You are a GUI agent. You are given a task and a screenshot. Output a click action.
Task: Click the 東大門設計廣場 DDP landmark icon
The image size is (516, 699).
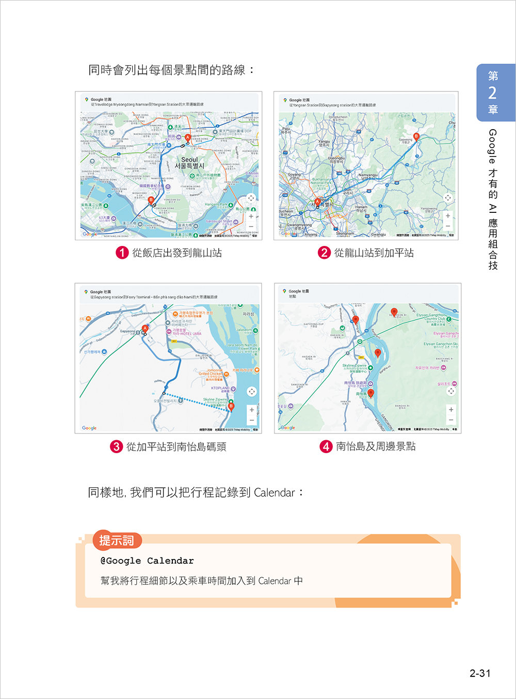pos(215,131)
